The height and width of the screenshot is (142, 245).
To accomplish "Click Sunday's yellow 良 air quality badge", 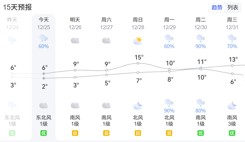I will coord(138,133).
